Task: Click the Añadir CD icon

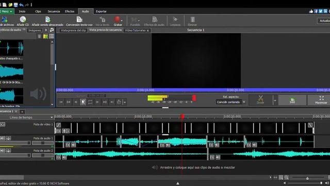Action: point(23,20)
